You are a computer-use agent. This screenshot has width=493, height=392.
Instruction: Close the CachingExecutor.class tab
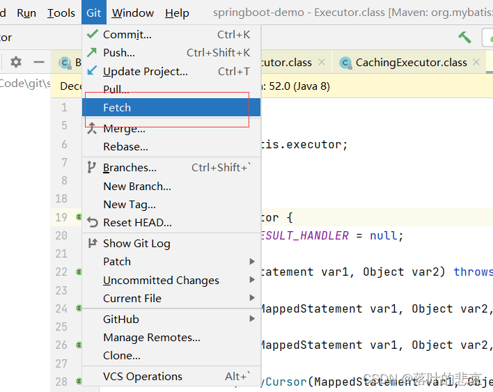point(476,62)
